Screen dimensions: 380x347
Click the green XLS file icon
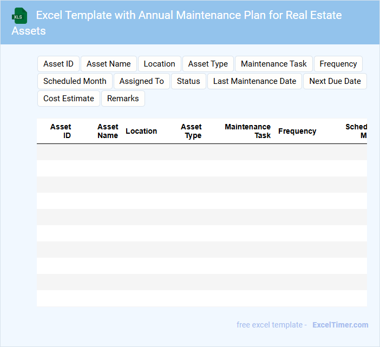coord(19,16)
